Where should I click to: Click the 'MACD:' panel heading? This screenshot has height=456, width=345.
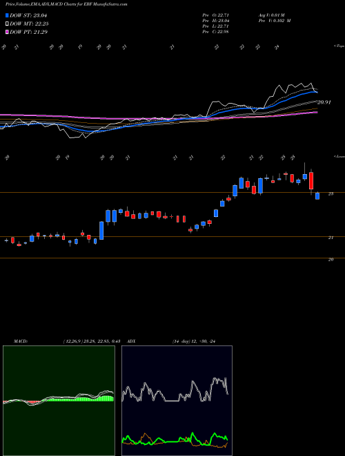click(x=21, y=341)
